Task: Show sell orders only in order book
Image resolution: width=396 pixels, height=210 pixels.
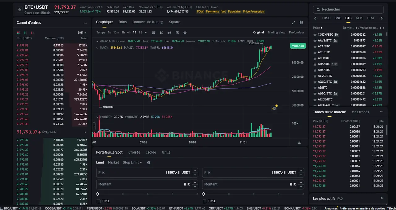Action: coord(32,33)
